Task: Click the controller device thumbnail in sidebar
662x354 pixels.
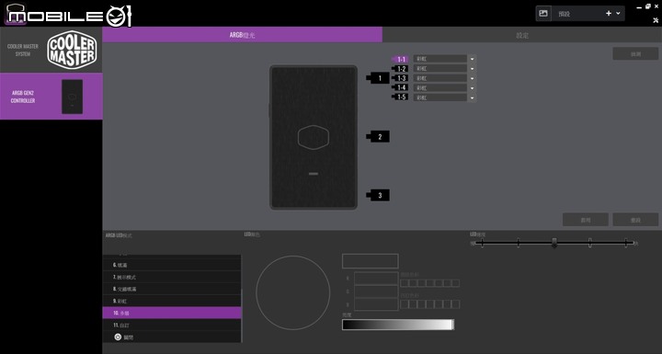Action: click(x=73, y=97)
